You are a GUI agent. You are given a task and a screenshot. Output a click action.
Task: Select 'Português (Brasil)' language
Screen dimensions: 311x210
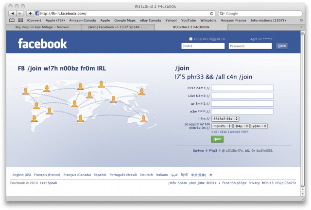(x=123, y=175)
